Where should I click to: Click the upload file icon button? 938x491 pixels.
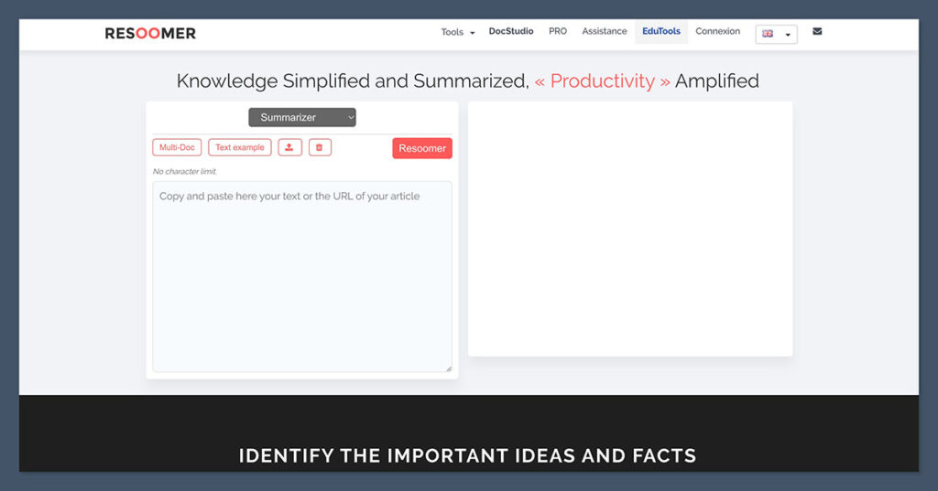click(x=289, y=147)
